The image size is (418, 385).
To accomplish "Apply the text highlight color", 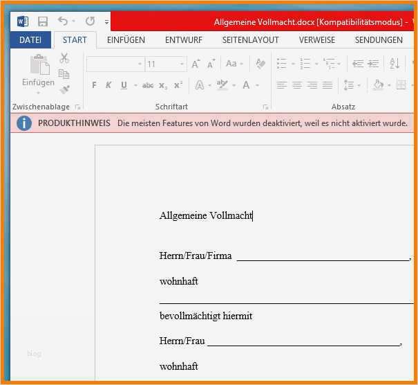I will 222,85.
